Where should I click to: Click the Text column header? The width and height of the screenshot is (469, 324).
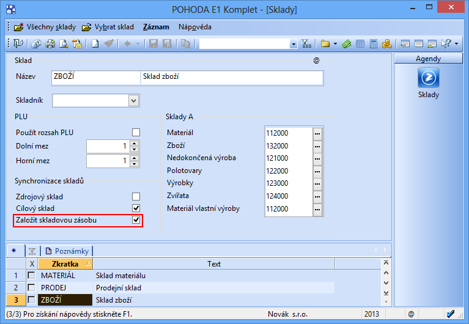point(214,264)
